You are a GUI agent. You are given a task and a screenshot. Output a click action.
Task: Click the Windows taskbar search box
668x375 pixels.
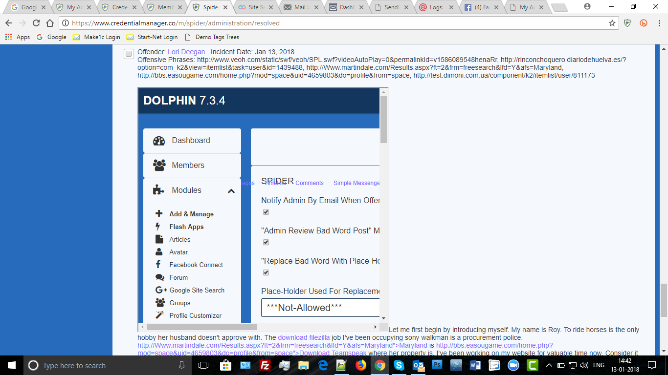point(107,365)
